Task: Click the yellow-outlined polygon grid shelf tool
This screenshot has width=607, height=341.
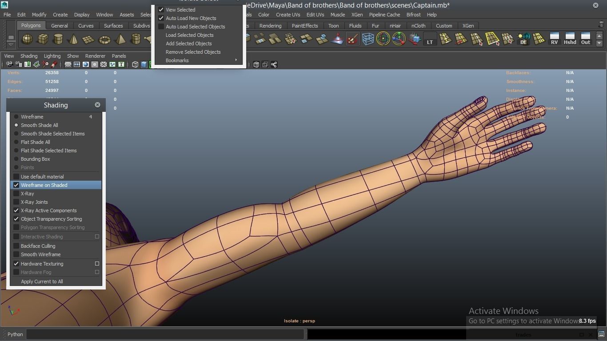Action: [x=492, y=39]
